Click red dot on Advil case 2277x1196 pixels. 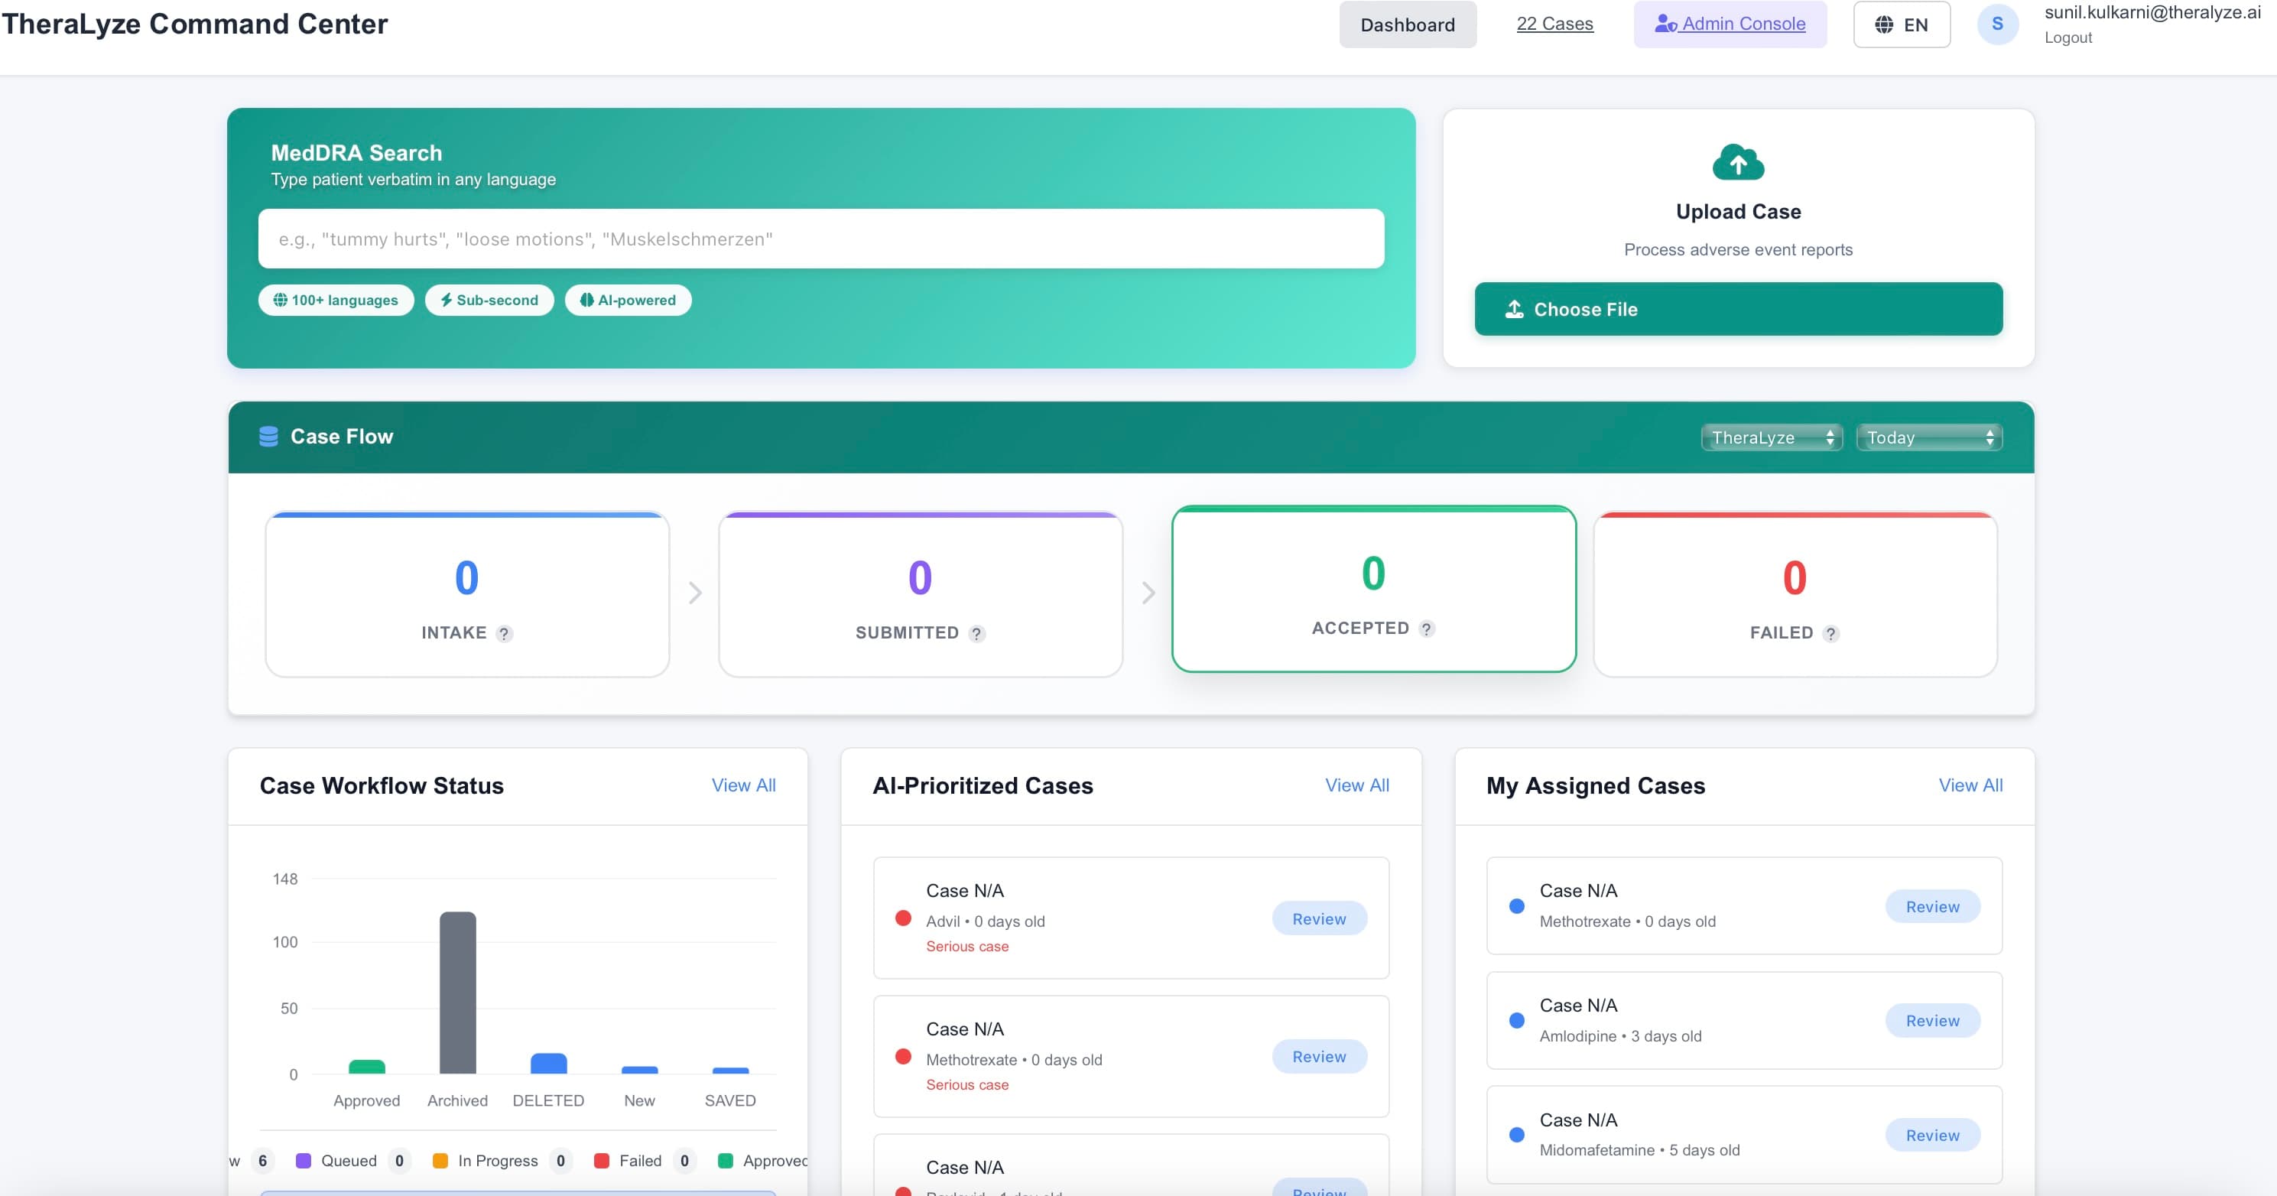pos(902,918)
